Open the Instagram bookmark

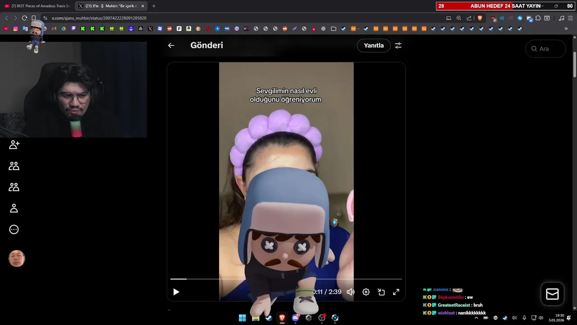click(x=15, y=28)
